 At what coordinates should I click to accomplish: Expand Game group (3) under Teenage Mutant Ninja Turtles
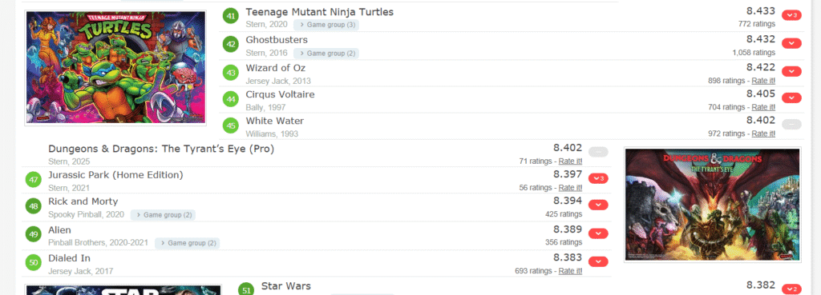pyautogui.click(x=326, y=25)
